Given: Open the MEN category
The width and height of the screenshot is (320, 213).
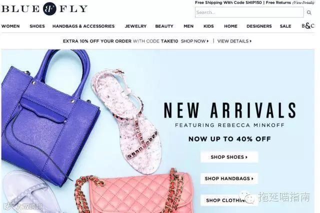Looking at the screenshot, I should pyautogui.click(x=188, y=26).
